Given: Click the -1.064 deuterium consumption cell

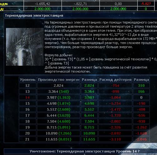Looking at the screenshot, I should [115, 97].
